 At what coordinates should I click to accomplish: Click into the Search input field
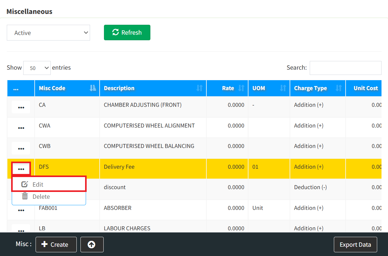pyautogui.click(x=345, y=68)
